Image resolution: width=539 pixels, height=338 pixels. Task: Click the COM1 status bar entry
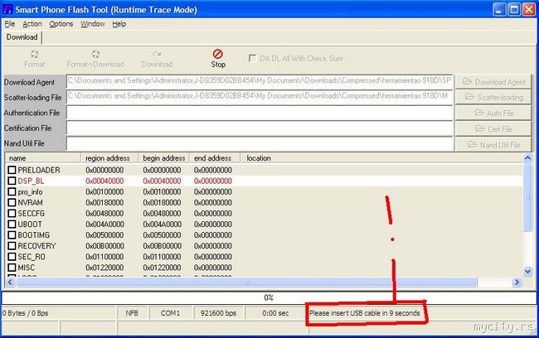pyautogui.click(x=171, y=313)
